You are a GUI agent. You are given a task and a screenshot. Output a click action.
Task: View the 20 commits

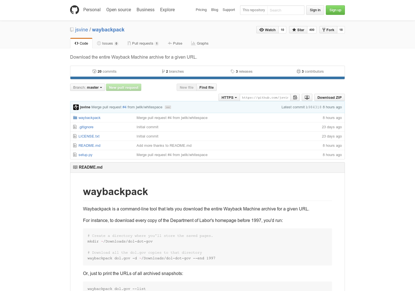105,71
